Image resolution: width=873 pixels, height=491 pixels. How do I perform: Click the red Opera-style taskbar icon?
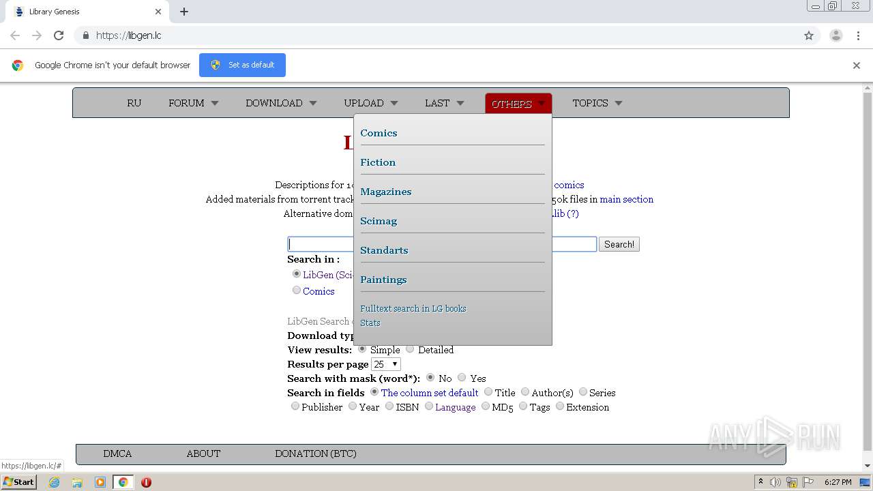(x=146, y=482)
